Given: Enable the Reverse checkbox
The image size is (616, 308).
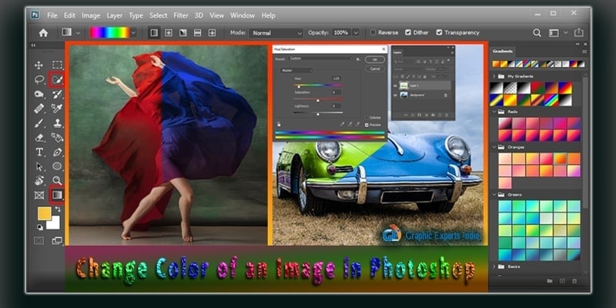Looking at the screenshot, I should click(x=373, y=32).
